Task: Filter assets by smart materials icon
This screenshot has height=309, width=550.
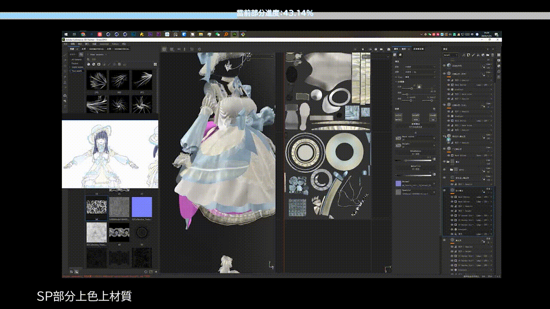Action: pyautogui.click(x=93, y=64)
